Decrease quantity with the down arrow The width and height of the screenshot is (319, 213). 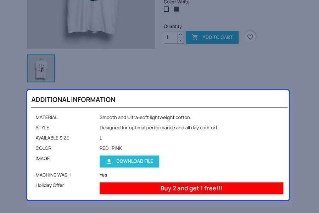click(180, 40)
